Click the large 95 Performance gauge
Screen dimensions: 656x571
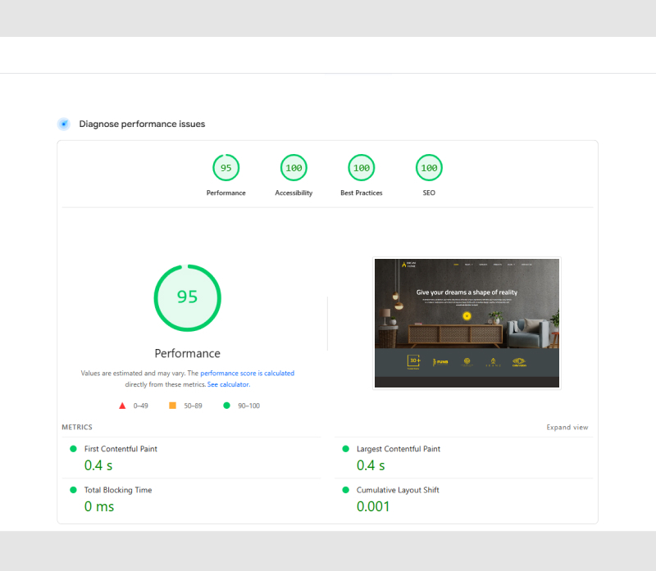pyautogui.click(x=188, y=297)
